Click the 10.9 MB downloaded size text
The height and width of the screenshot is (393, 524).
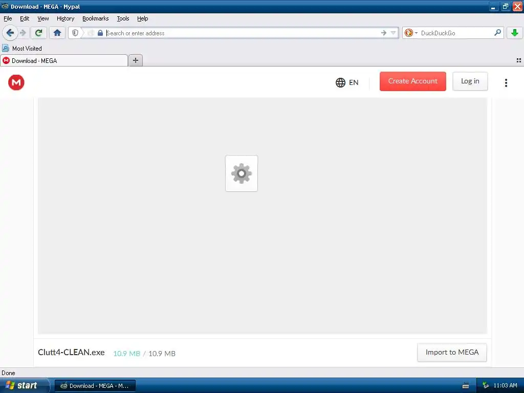(x=127, y=353)
